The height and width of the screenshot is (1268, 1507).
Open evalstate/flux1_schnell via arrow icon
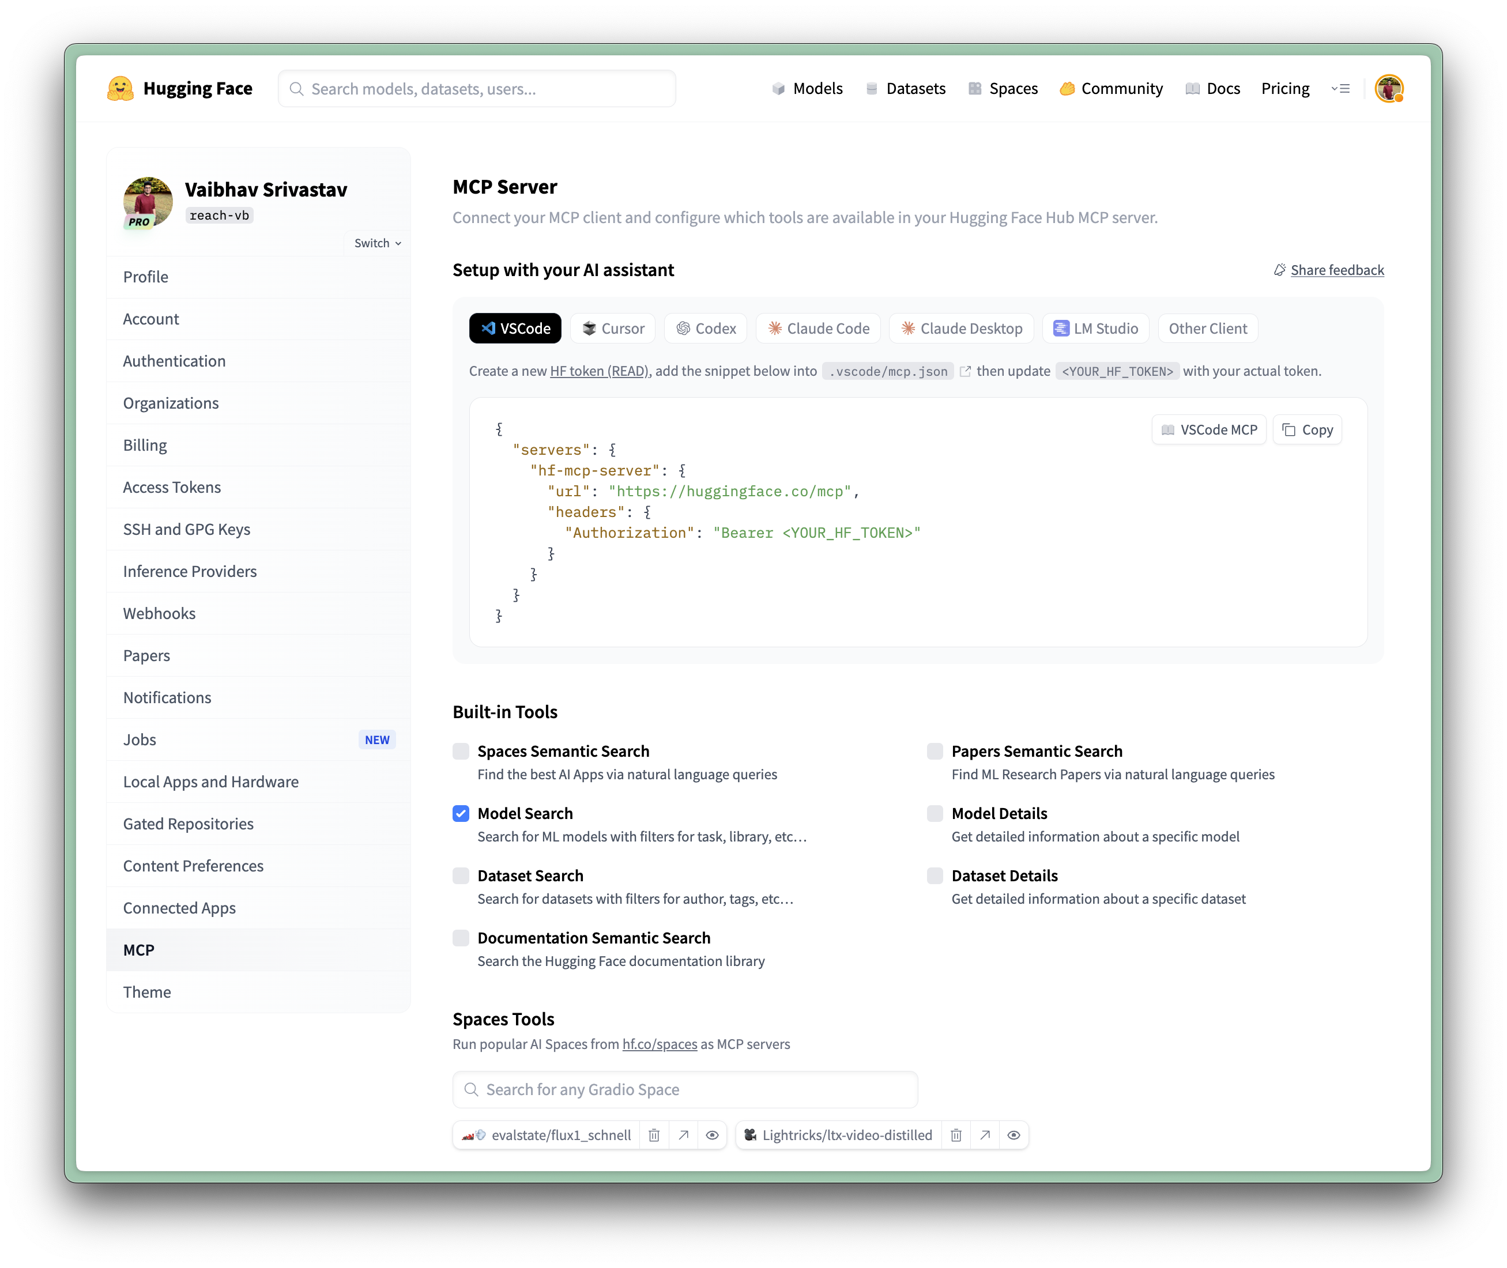coord(683,1135)
